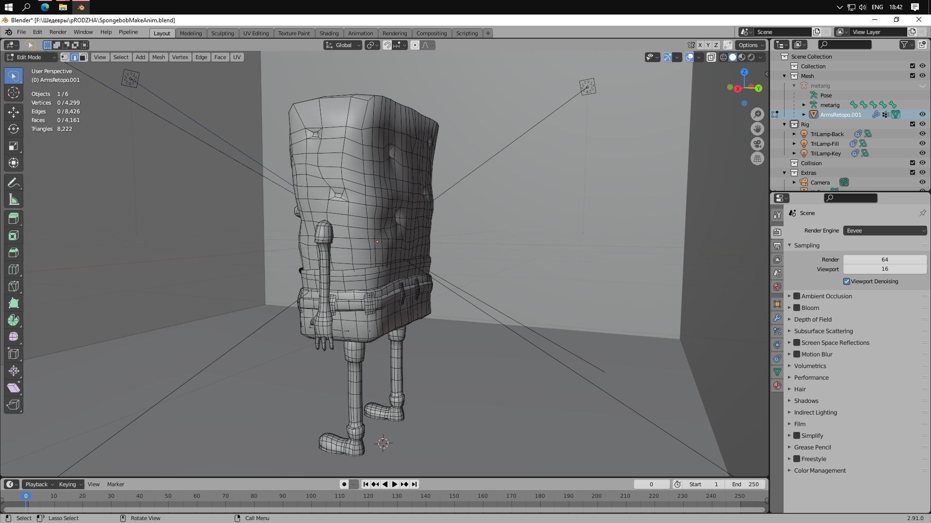Switch to the Sculpting workspace tab

(x=223, y=33)
